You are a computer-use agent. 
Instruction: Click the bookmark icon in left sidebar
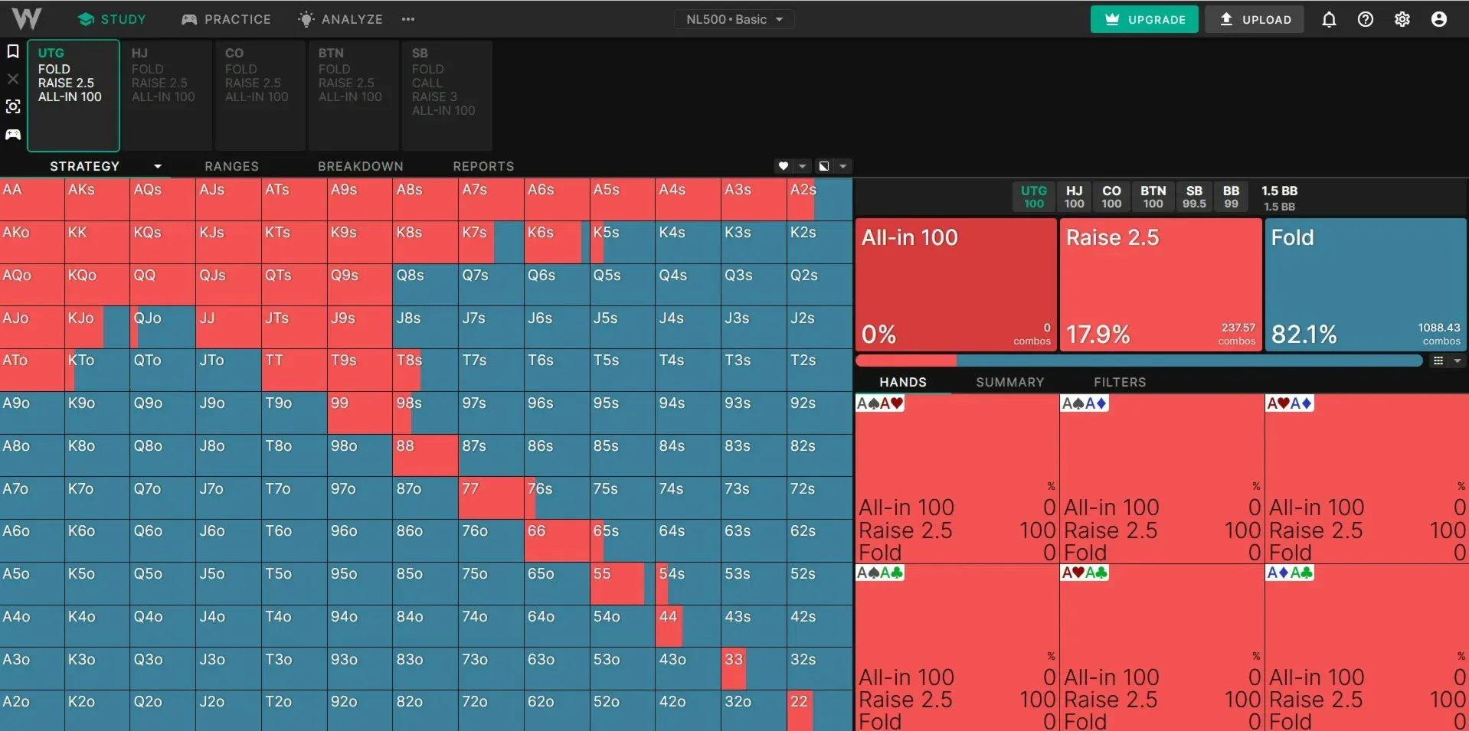point(13,51)
